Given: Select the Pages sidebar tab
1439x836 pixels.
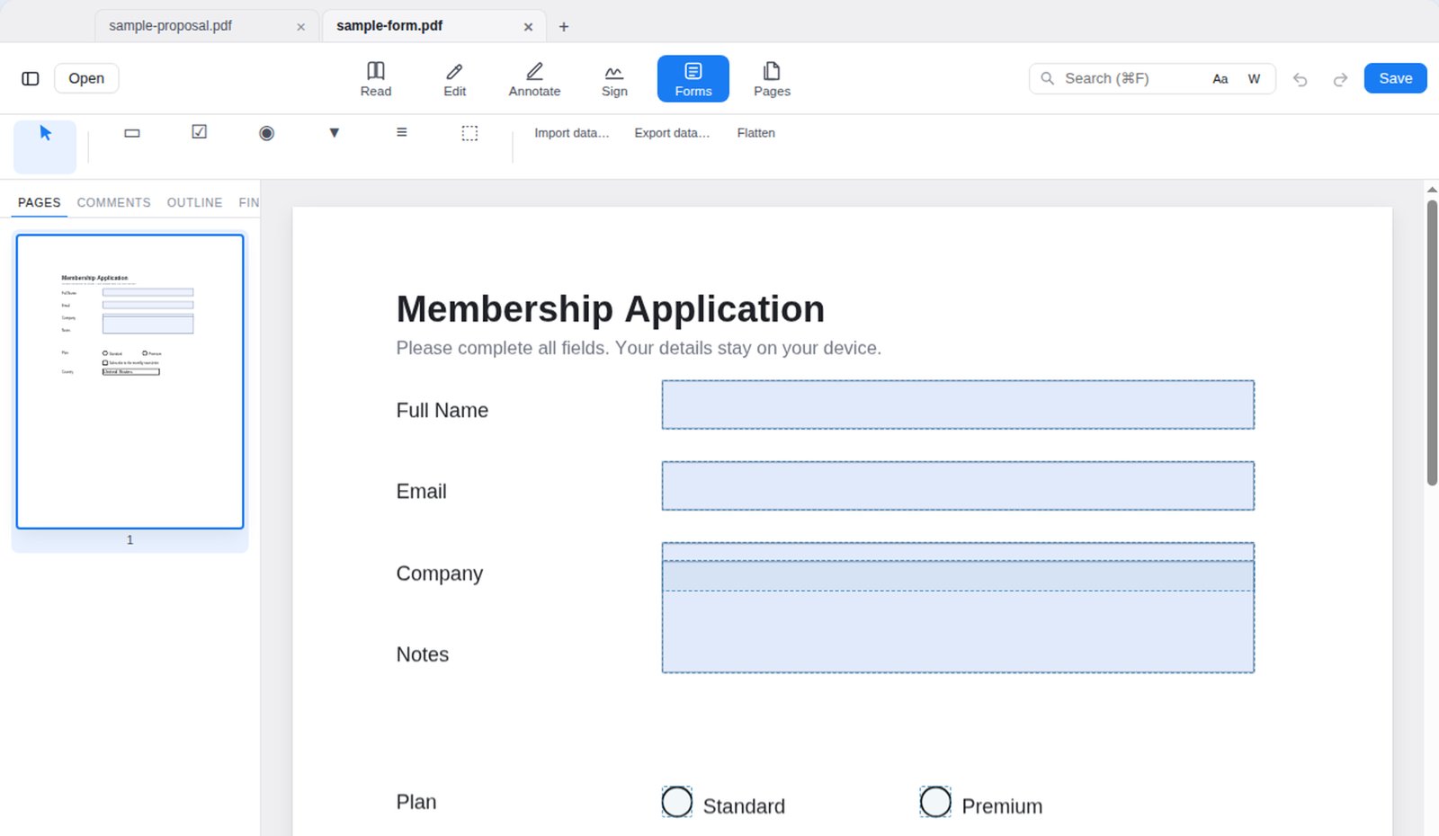Looking at the screenshot, I should click(x=40, y=202).
